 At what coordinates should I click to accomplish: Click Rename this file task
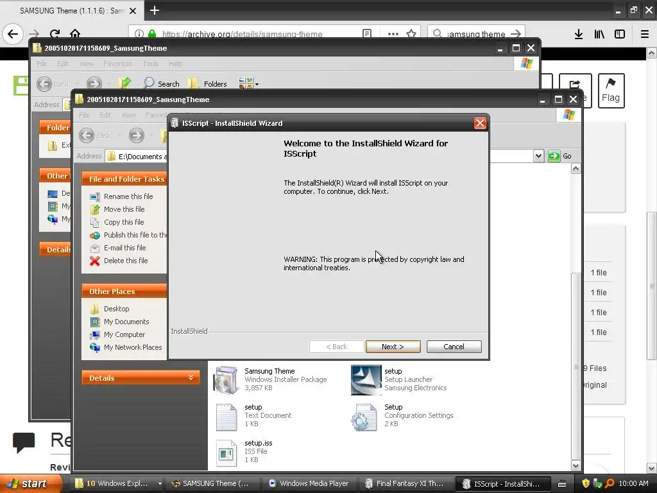pyautogui.click(x=128, y=196)
